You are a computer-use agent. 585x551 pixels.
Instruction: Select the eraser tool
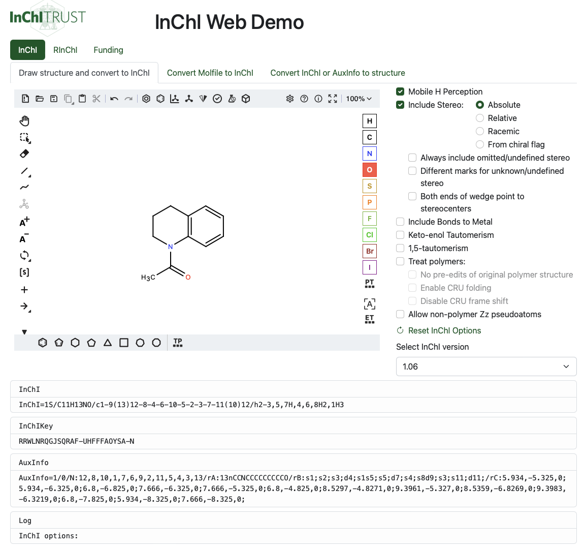point(24,153)
